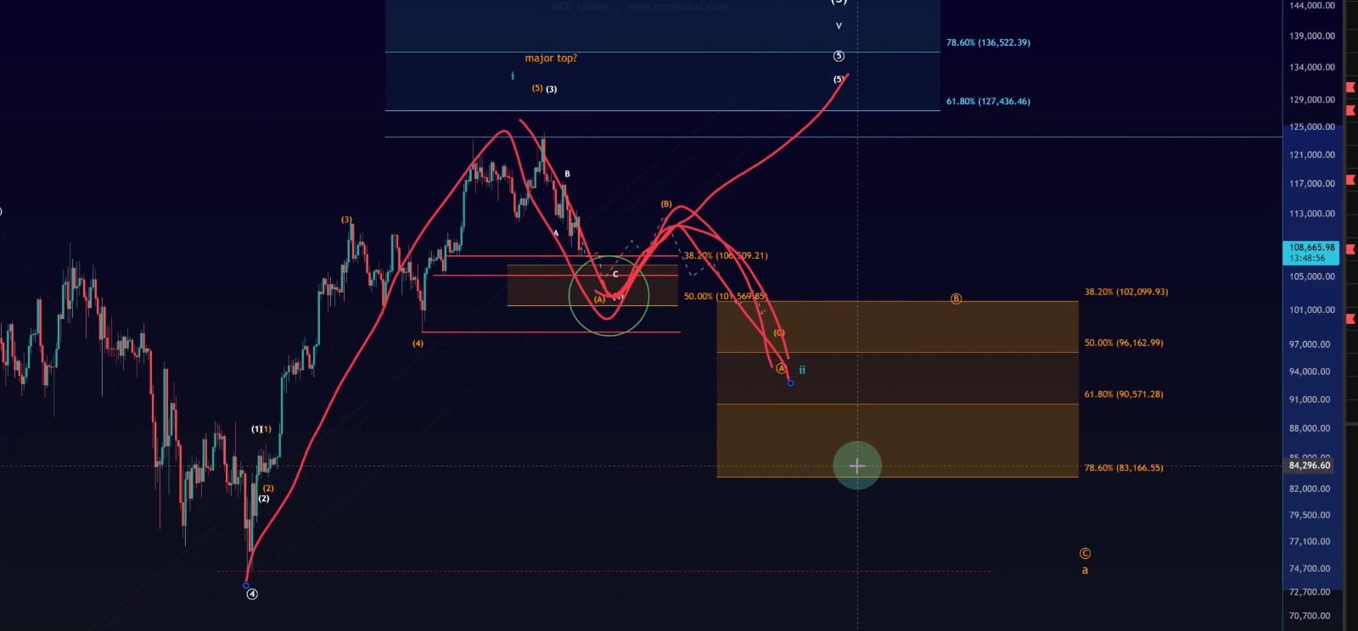Select the blue 'ii' wave label
Screen dimensions: 1358x631
(802, 370)
